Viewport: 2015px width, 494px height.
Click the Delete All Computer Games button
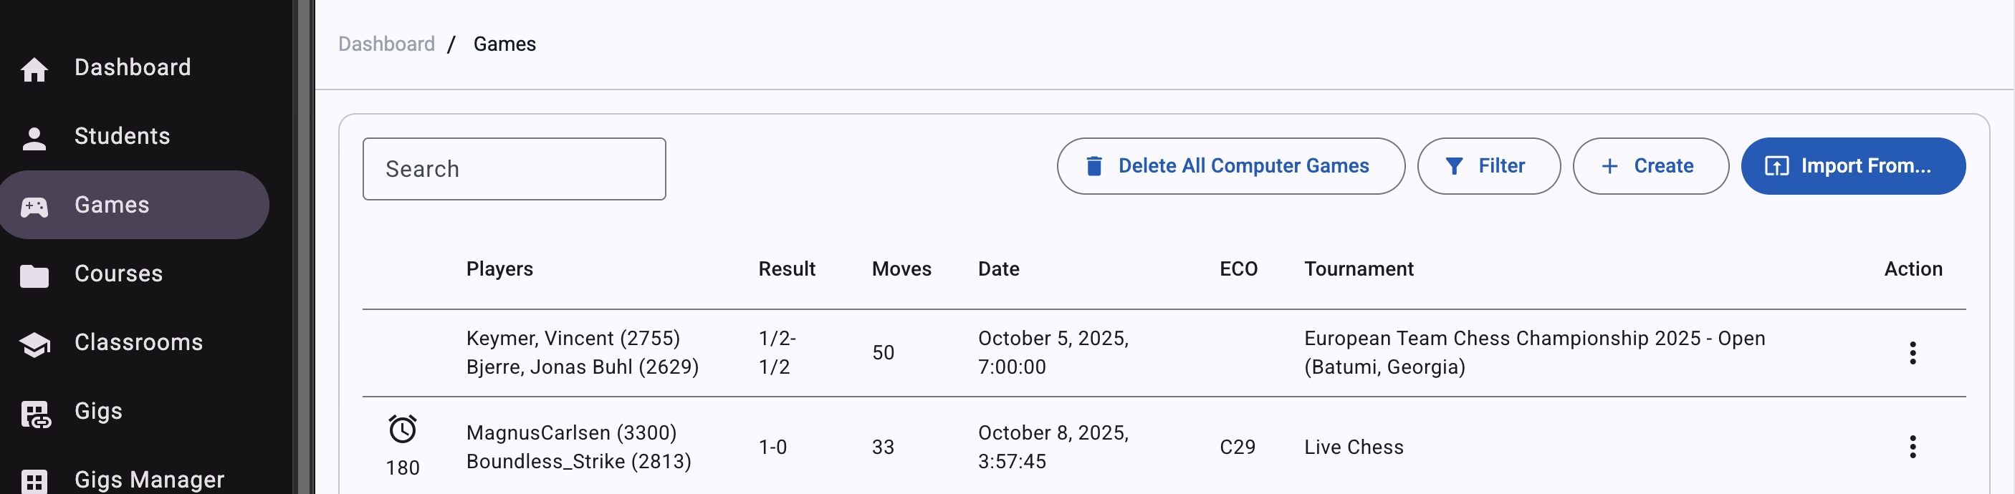tap(1230, 165)
